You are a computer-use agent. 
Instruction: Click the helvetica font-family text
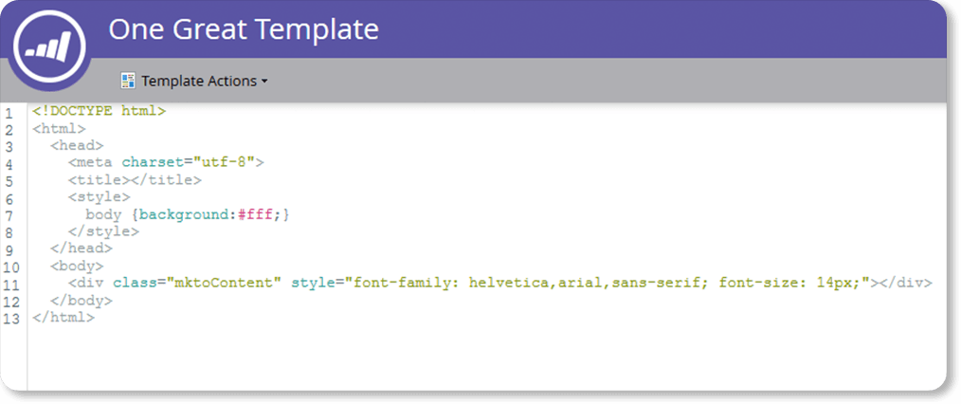[x=507, y=284]
